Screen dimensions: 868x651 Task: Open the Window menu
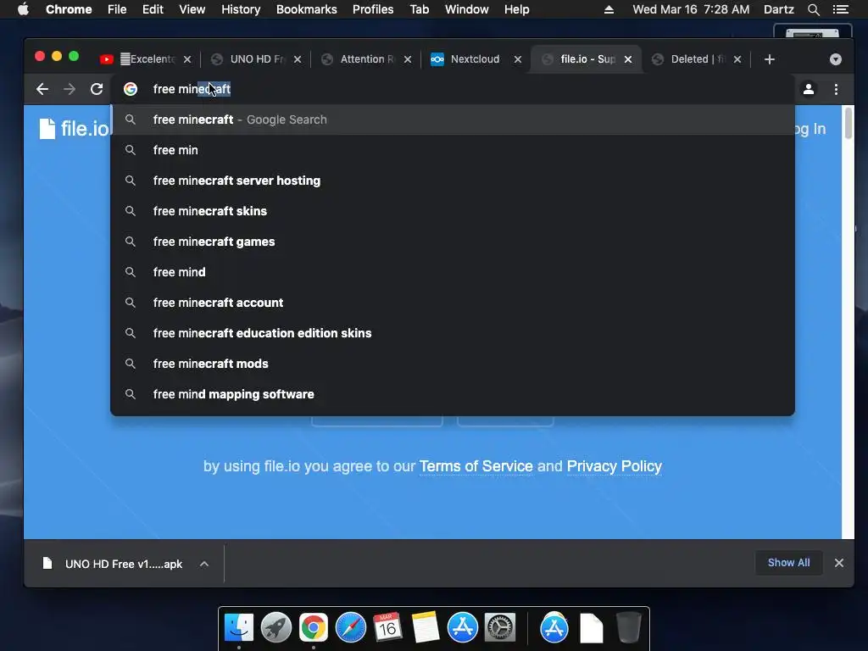[467, 9]
